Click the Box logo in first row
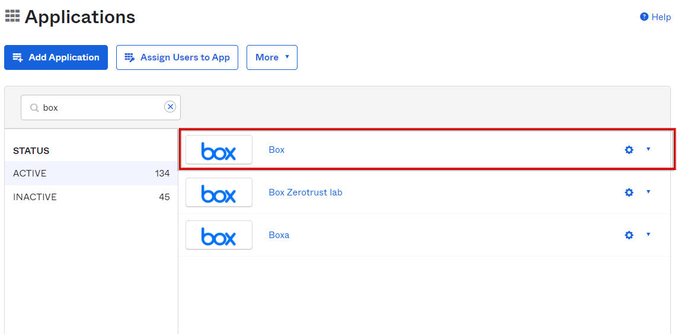Viewport: 694px width, 334px height. [219, 150]
